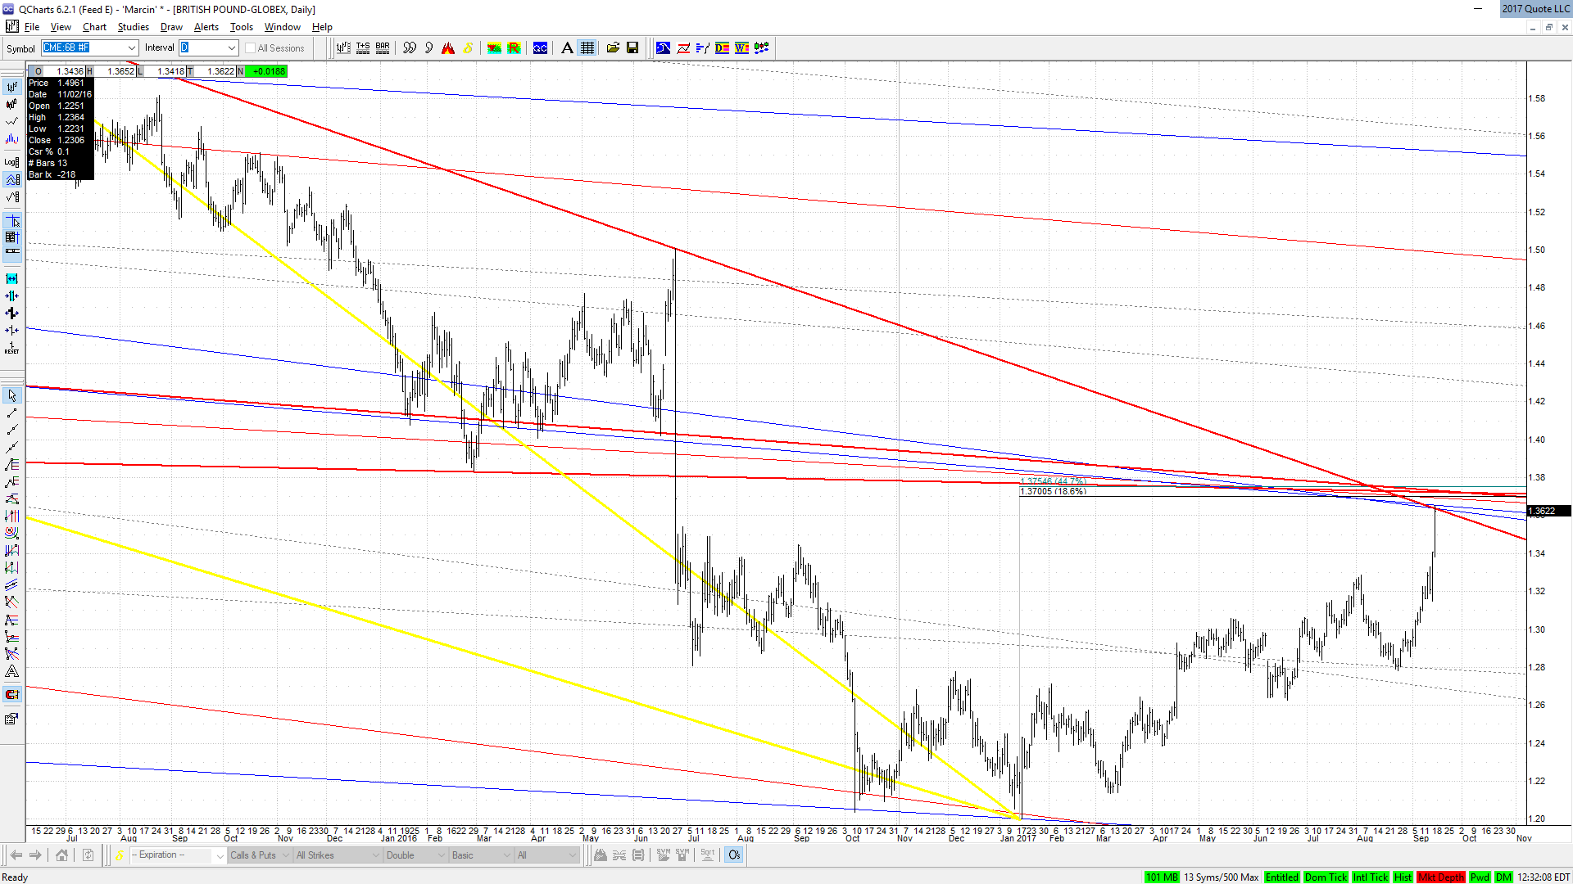
Task: Click the Mkt Depth status indicator
Action: point(1441,877)
